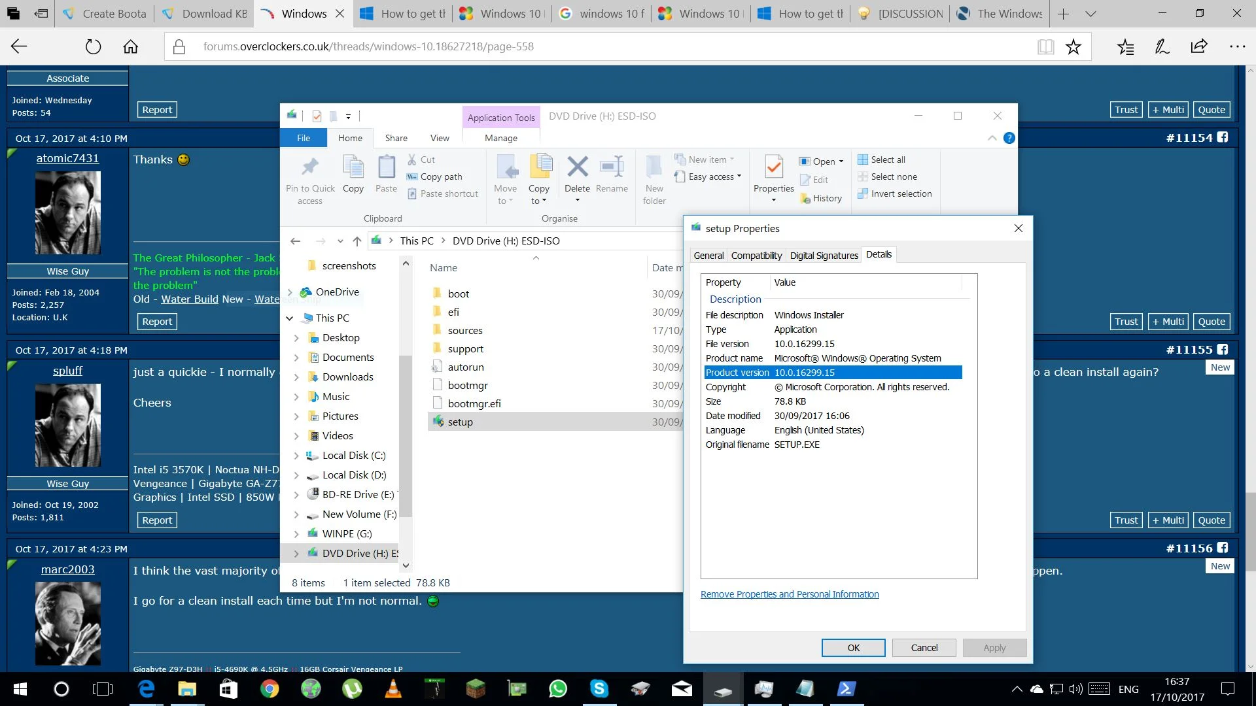Click Select all in ribbon
Screen dimensions: 1256x706
tap(882, 160)
